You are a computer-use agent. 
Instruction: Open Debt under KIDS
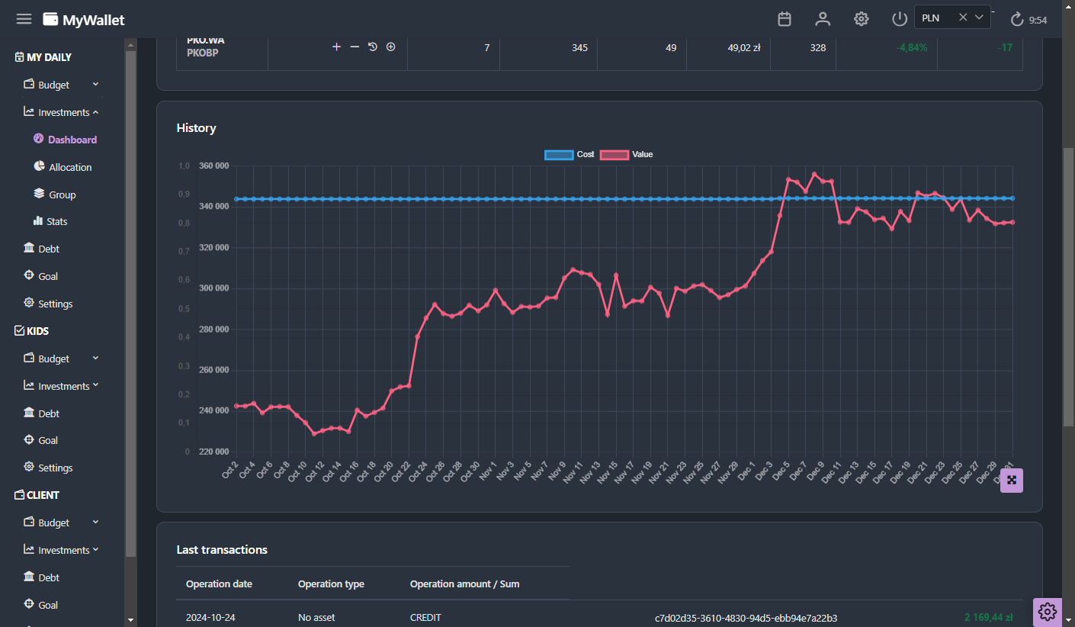pyautogui.click(x=41, y=413)
